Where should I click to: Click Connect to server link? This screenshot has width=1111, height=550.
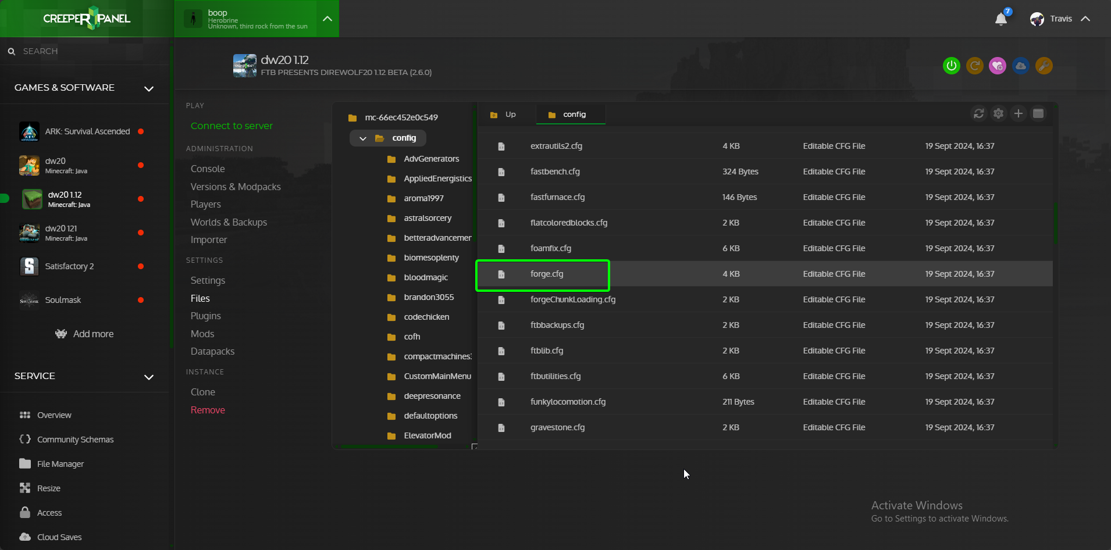(x=232, y=126)
